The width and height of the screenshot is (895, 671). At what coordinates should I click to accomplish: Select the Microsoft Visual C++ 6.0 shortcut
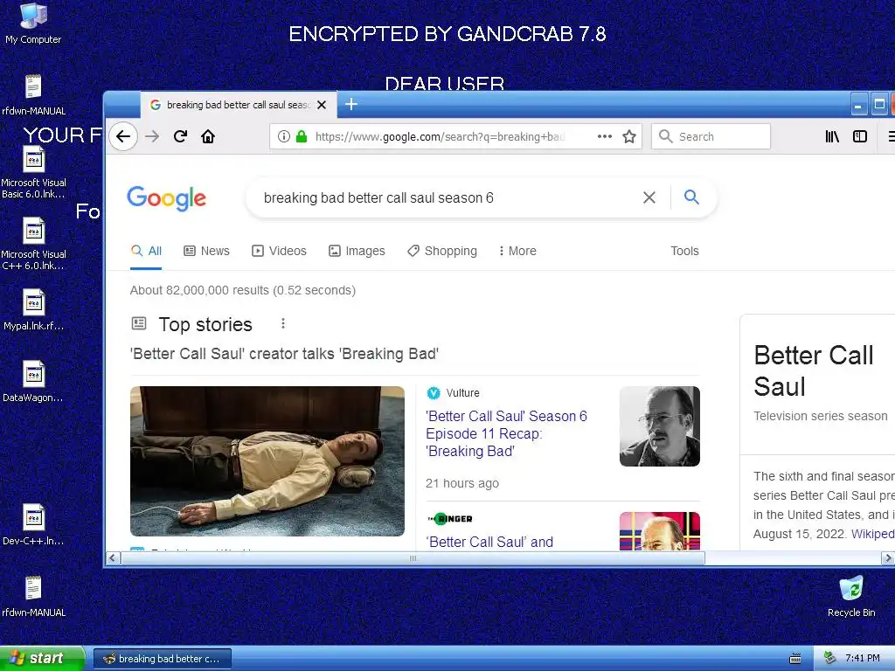pos(33,245)
